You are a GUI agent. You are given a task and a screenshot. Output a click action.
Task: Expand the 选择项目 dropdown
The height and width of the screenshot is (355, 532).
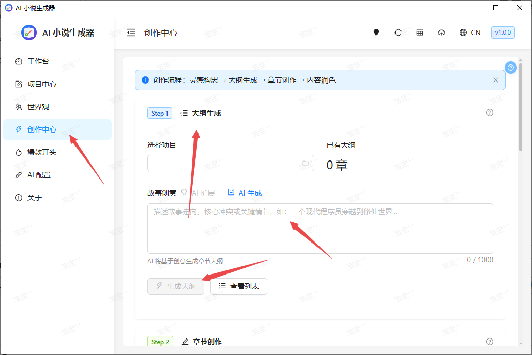(231, 163)
